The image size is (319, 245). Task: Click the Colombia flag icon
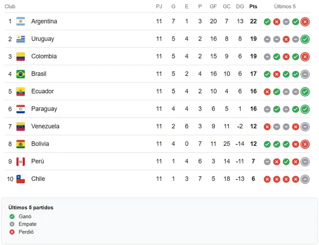point(20,56)
